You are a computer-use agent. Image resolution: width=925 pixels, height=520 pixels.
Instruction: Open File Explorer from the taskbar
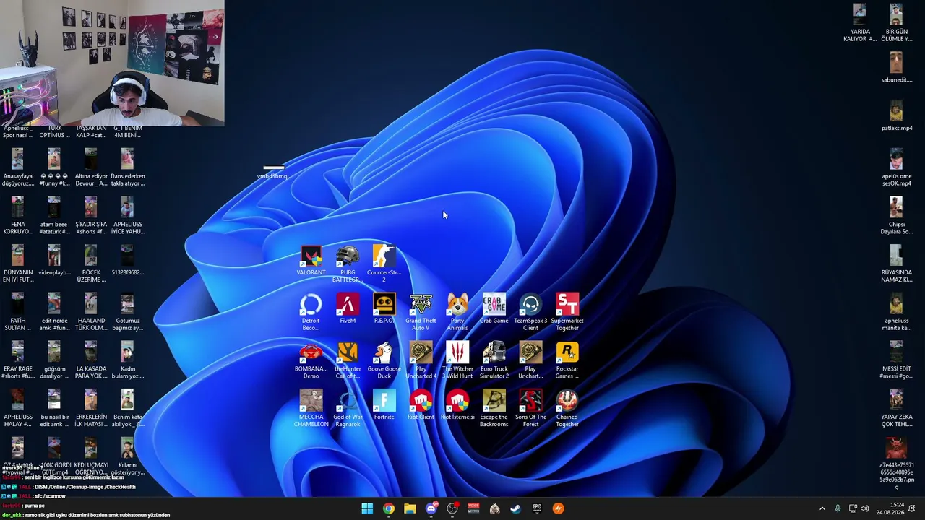click(x=410, y=508)
